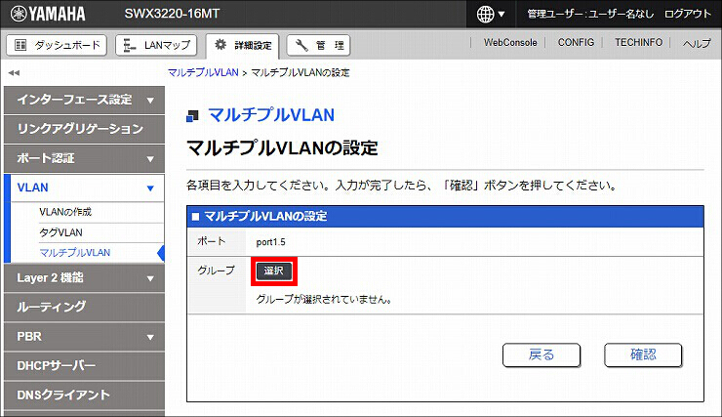The height and width of the screenshot is (417, 722).
Task: Click the マルチプルVLAN page title
Action: click(271, 114)
